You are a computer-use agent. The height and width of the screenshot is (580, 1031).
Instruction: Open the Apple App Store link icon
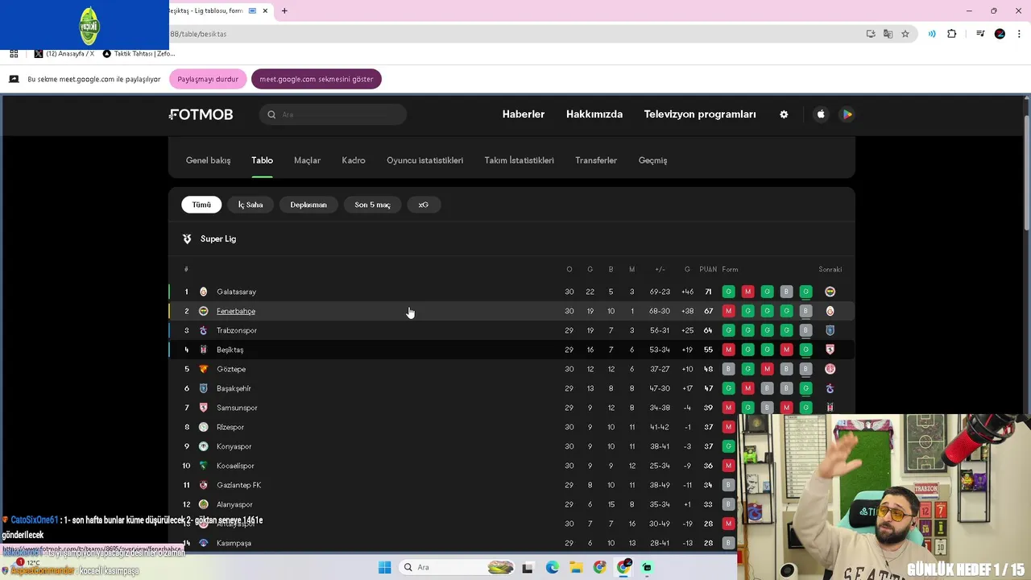point(821,114)
